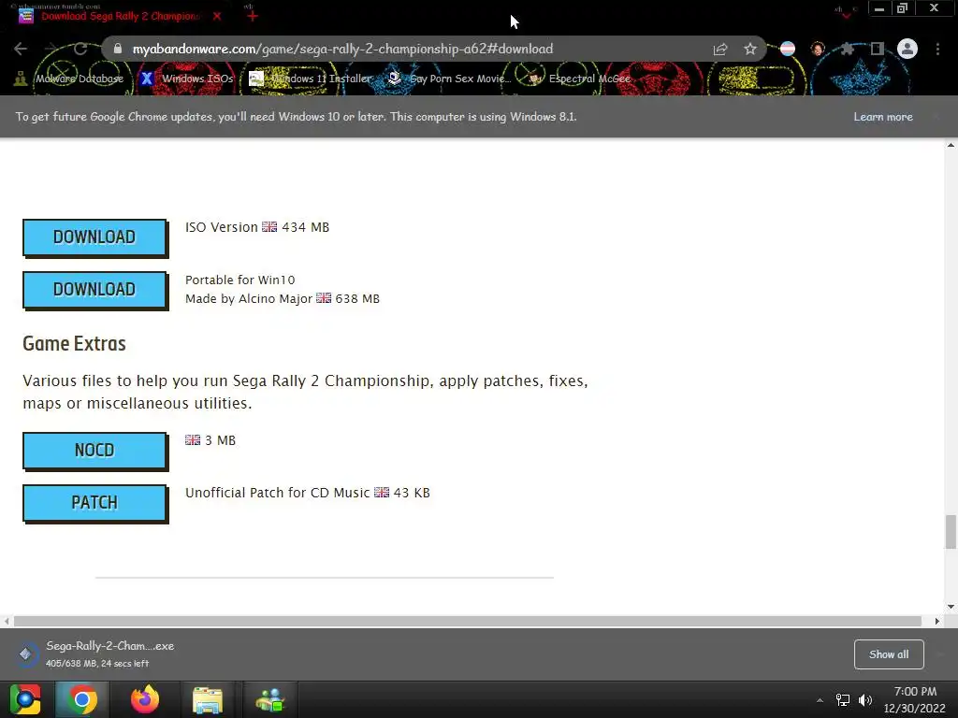Click the volume speaker tray icon
The width and height of the screenshot is (958, 718).
865,700
